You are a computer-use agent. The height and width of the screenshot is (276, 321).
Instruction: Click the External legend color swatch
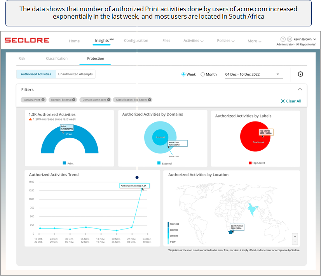[x=159, y=163]
